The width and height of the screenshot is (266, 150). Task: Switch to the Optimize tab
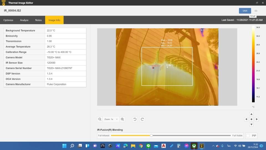point(8,20)
